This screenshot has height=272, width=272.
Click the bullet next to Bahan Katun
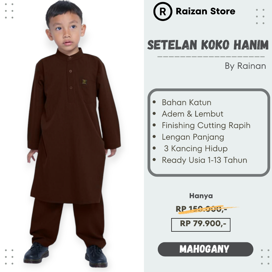coord(154,102)
